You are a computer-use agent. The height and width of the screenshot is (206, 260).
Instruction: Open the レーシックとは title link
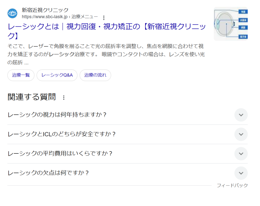click(x=107, y=27)
